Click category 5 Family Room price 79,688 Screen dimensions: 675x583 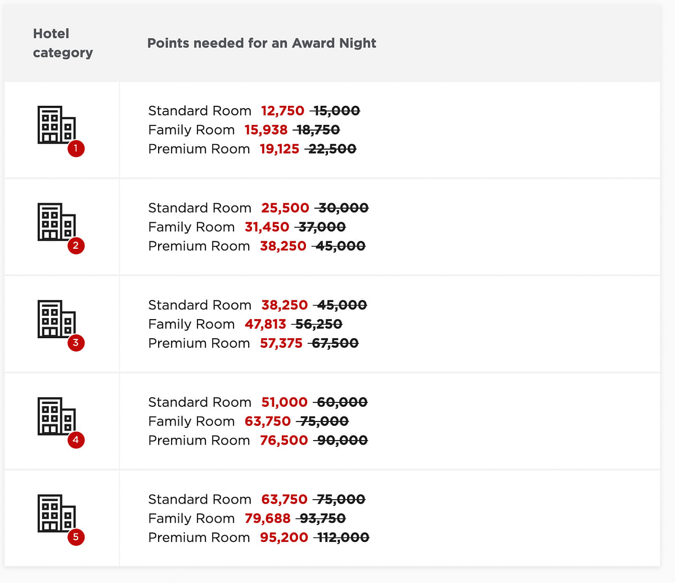pyautogui.click(x=267, y=519)
